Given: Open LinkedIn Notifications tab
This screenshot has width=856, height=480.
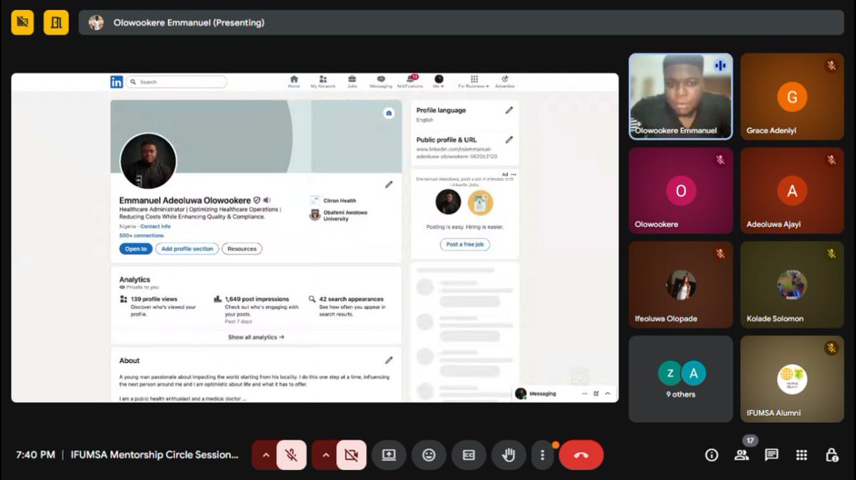Looking at the screenshot, I should [x=410, y=82].
